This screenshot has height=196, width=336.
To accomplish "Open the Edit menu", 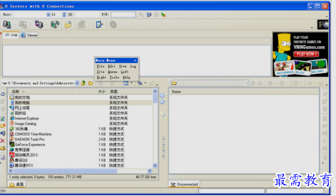I will tap(112, 66).
